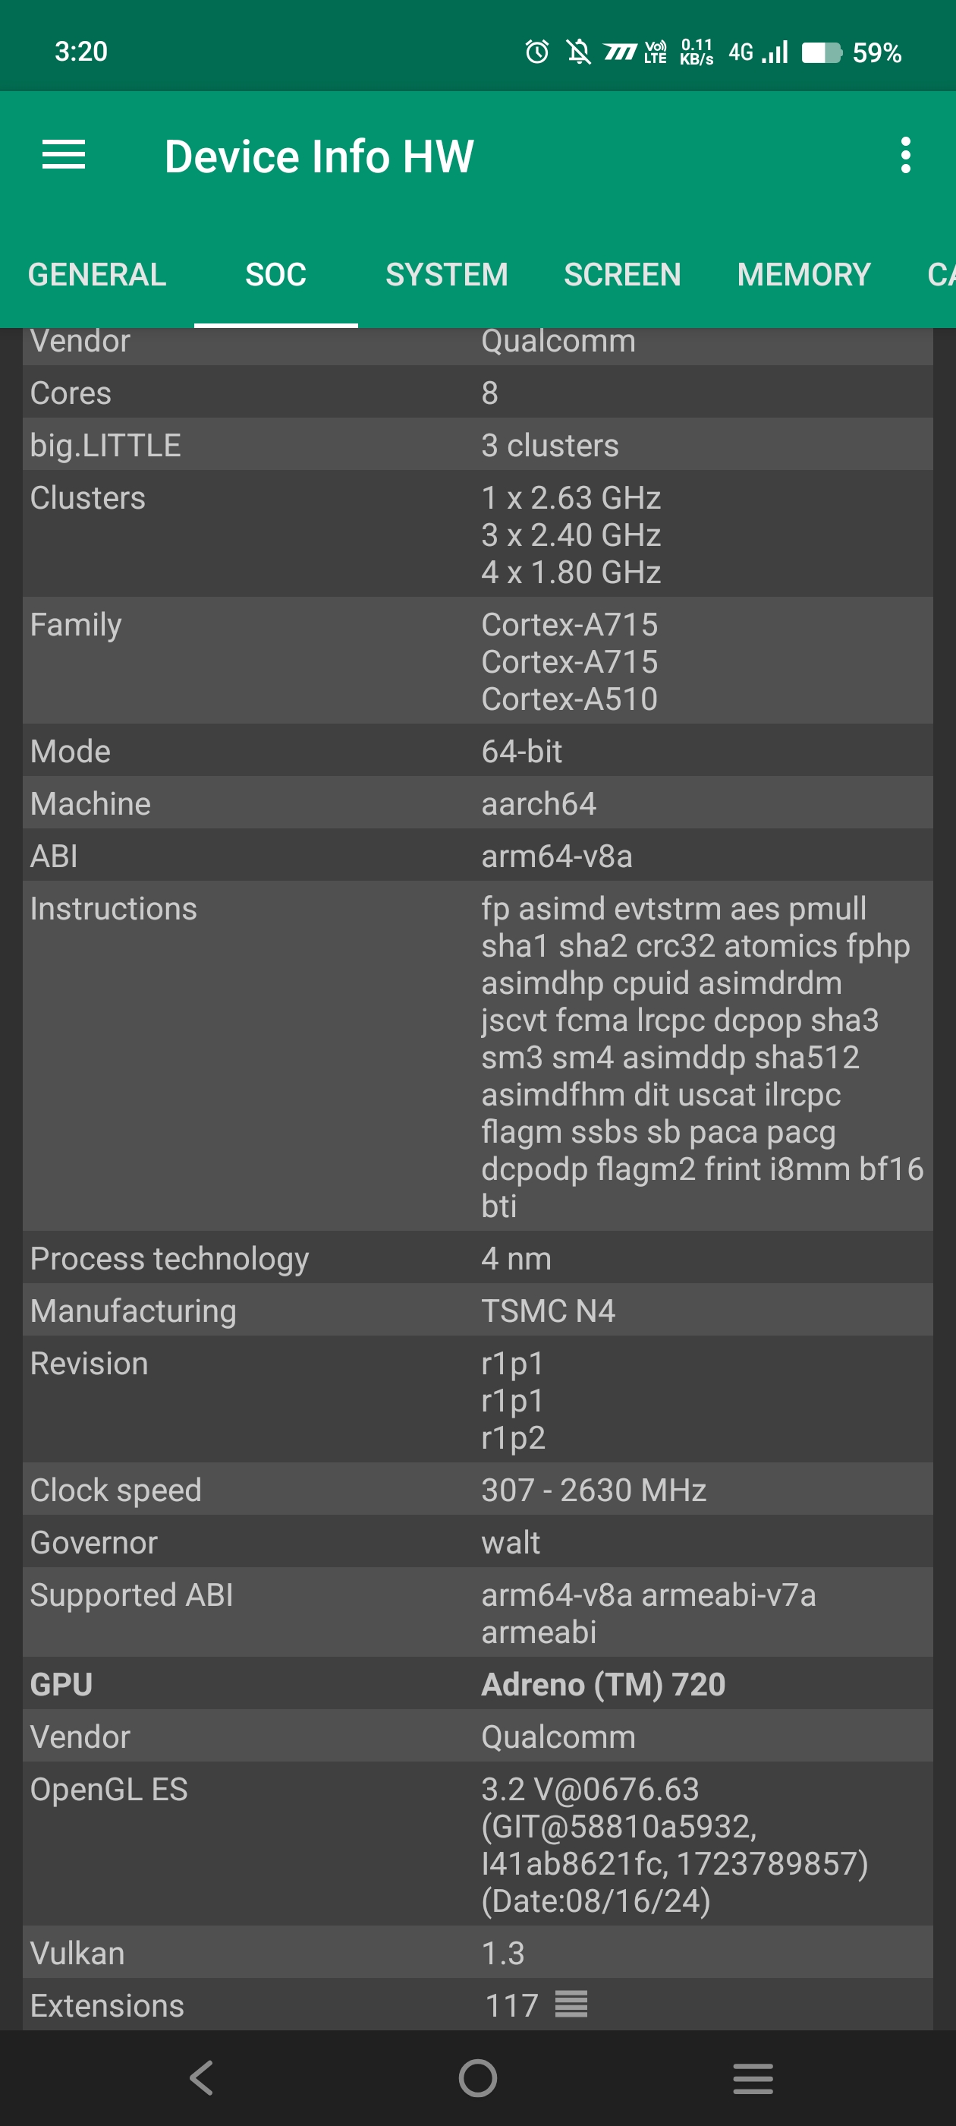956x2126 pixels.
Task: Tap the Device Info HW title
Action: (x=319, y=156)
